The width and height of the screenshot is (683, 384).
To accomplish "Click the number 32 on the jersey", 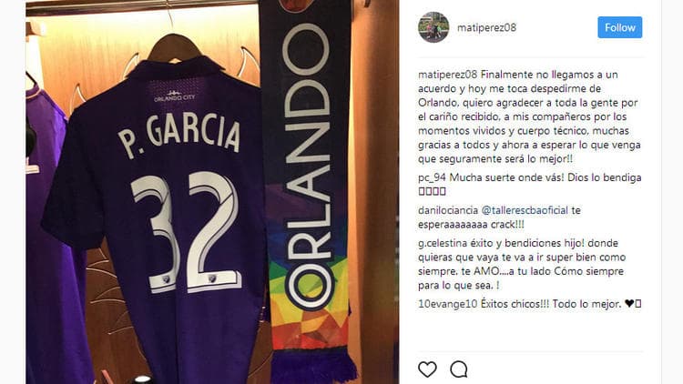I will (188, 232).
